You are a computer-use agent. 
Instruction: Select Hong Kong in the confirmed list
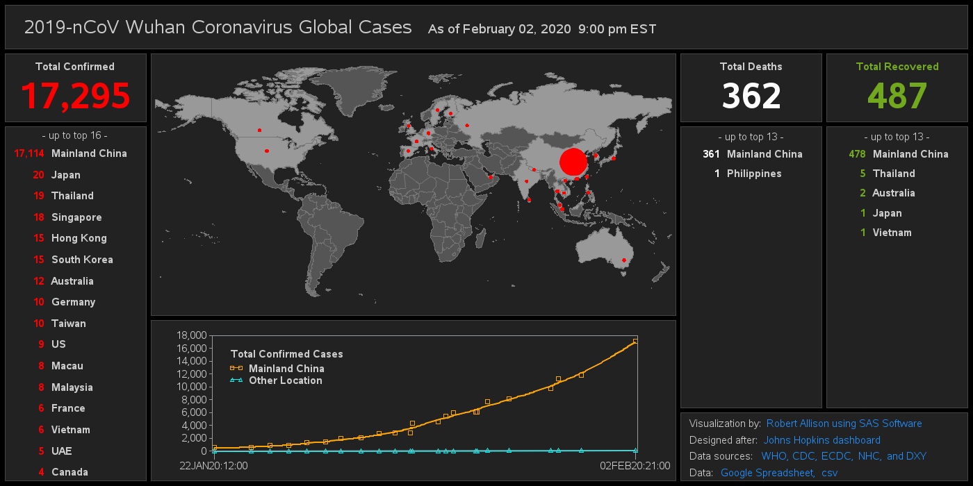pos(79,238)
